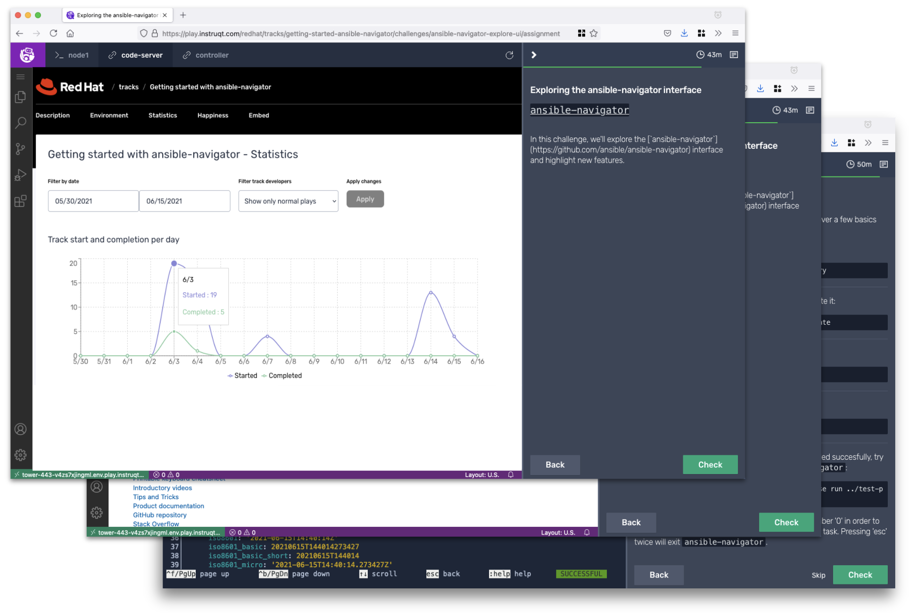Toggle the Completed series in chart legend
Viewport: 910px width, 613px height.
(x=282, y=375)
